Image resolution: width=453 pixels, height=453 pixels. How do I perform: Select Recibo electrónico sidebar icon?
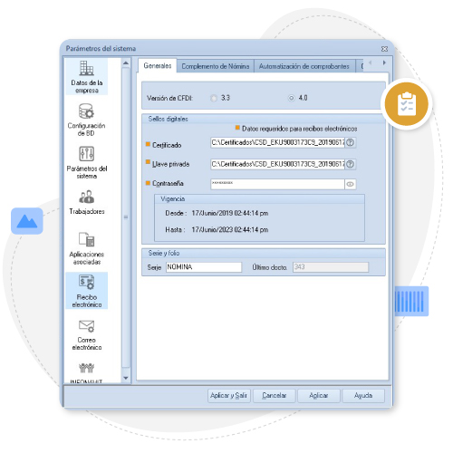87,291
